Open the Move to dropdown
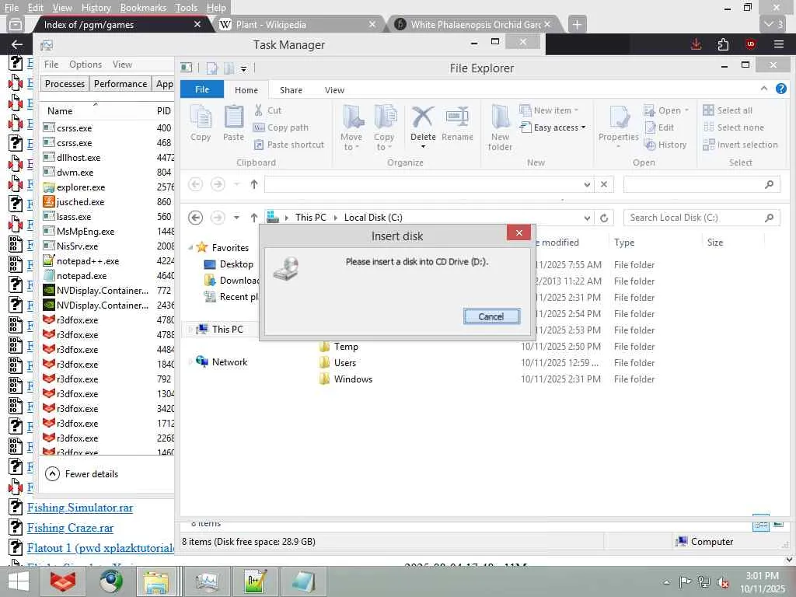The image size is (796, 597). 351,128
